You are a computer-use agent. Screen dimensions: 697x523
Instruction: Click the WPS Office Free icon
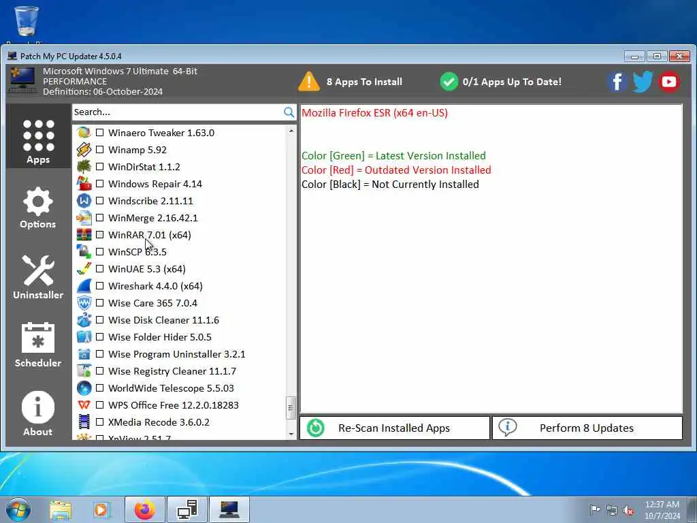click(84, 405)
